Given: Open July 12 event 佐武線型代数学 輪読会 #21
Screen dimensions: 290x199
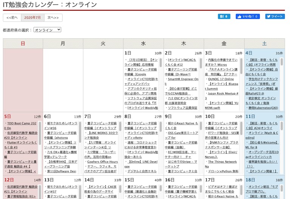Looking at the screenshot, I should pyautogui.click(x=21, y=189).
